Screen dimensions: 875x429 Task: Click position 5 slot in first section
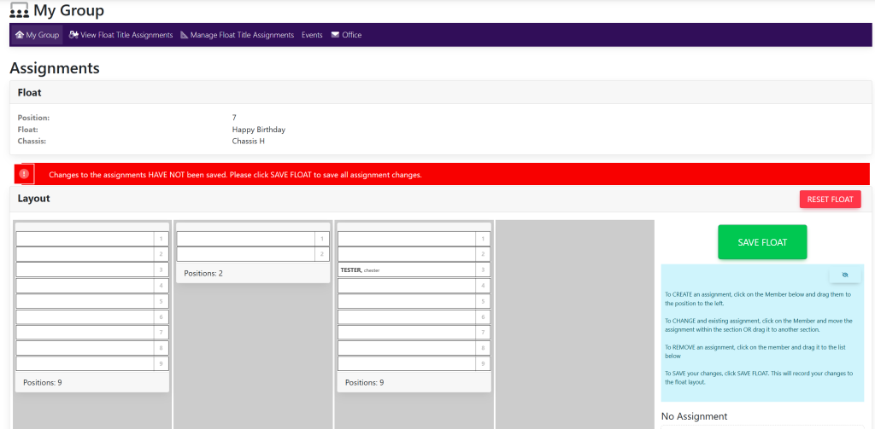(x=85, y=301)
